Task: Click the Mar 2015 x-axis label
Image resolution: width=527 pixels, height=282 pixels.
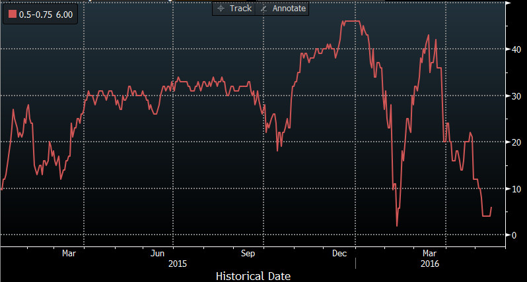Action: (69, 253)
